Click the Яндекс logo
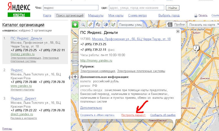Image resolution: width=219 pixels, height=131 pixels. click(x=19, y=7)
